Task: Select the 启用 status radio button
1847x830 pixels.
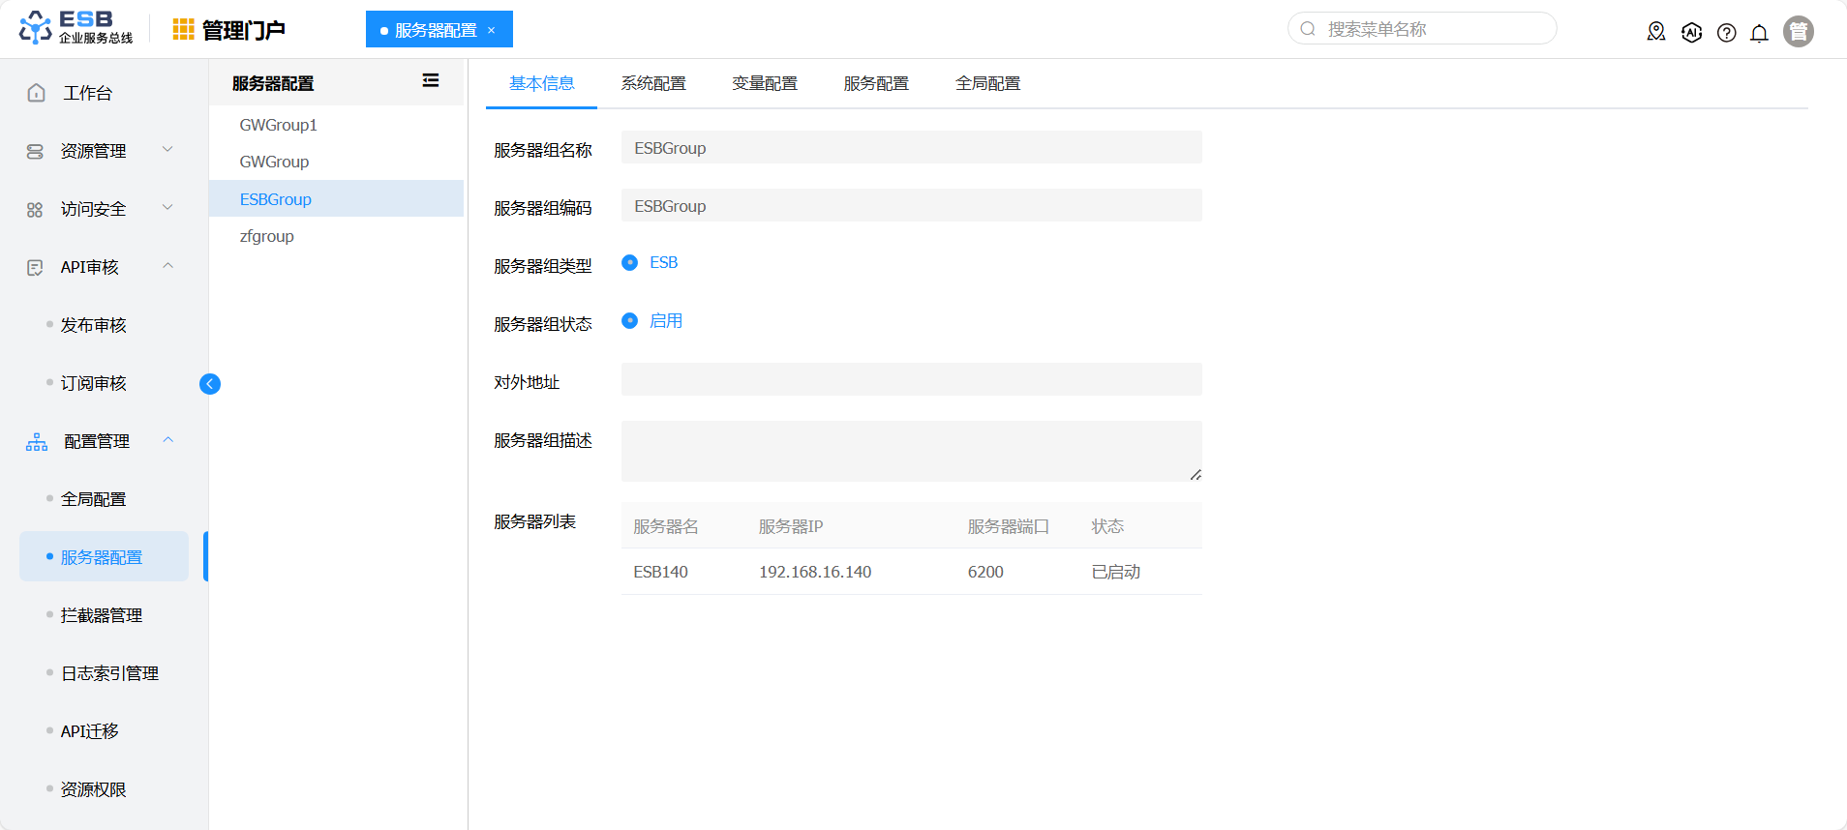Action: click(x=630, y=321)
